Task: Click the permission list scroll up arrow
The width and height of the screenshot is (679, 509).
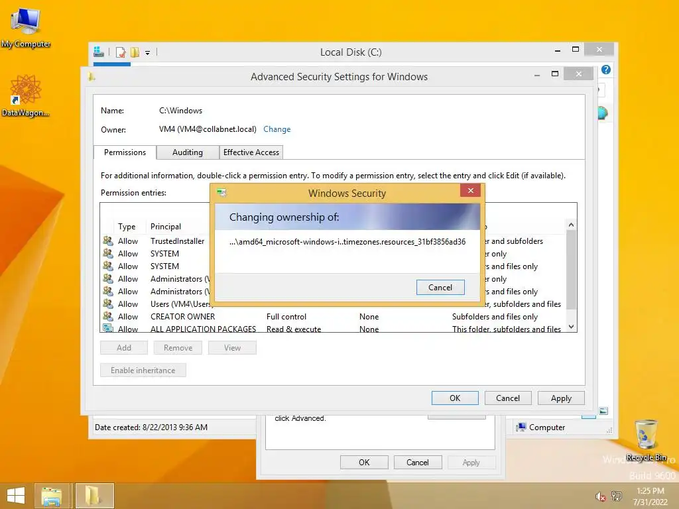Action: 571,225
